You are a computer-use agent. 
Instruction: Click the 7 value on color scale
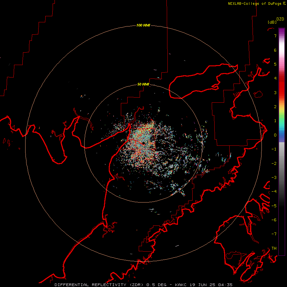(x=275, y=36)
